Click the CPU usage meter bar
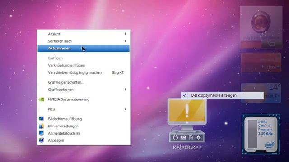 tap(252, 134)
